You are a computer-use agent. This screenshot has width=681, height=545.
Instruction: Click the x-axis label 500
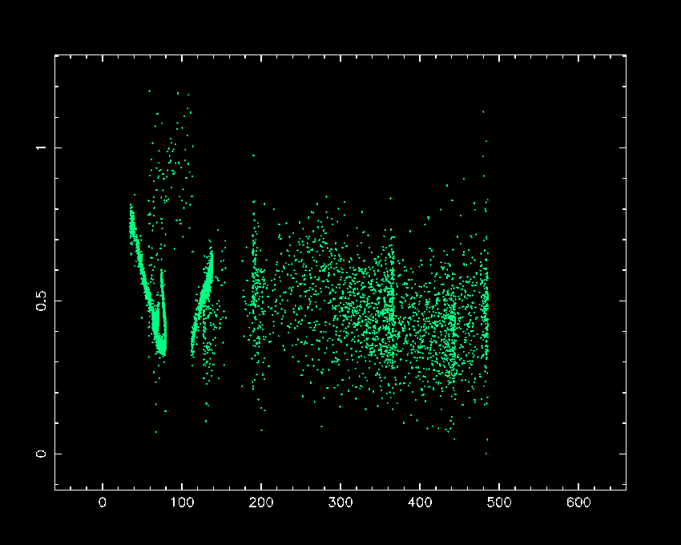pos(499,503)
